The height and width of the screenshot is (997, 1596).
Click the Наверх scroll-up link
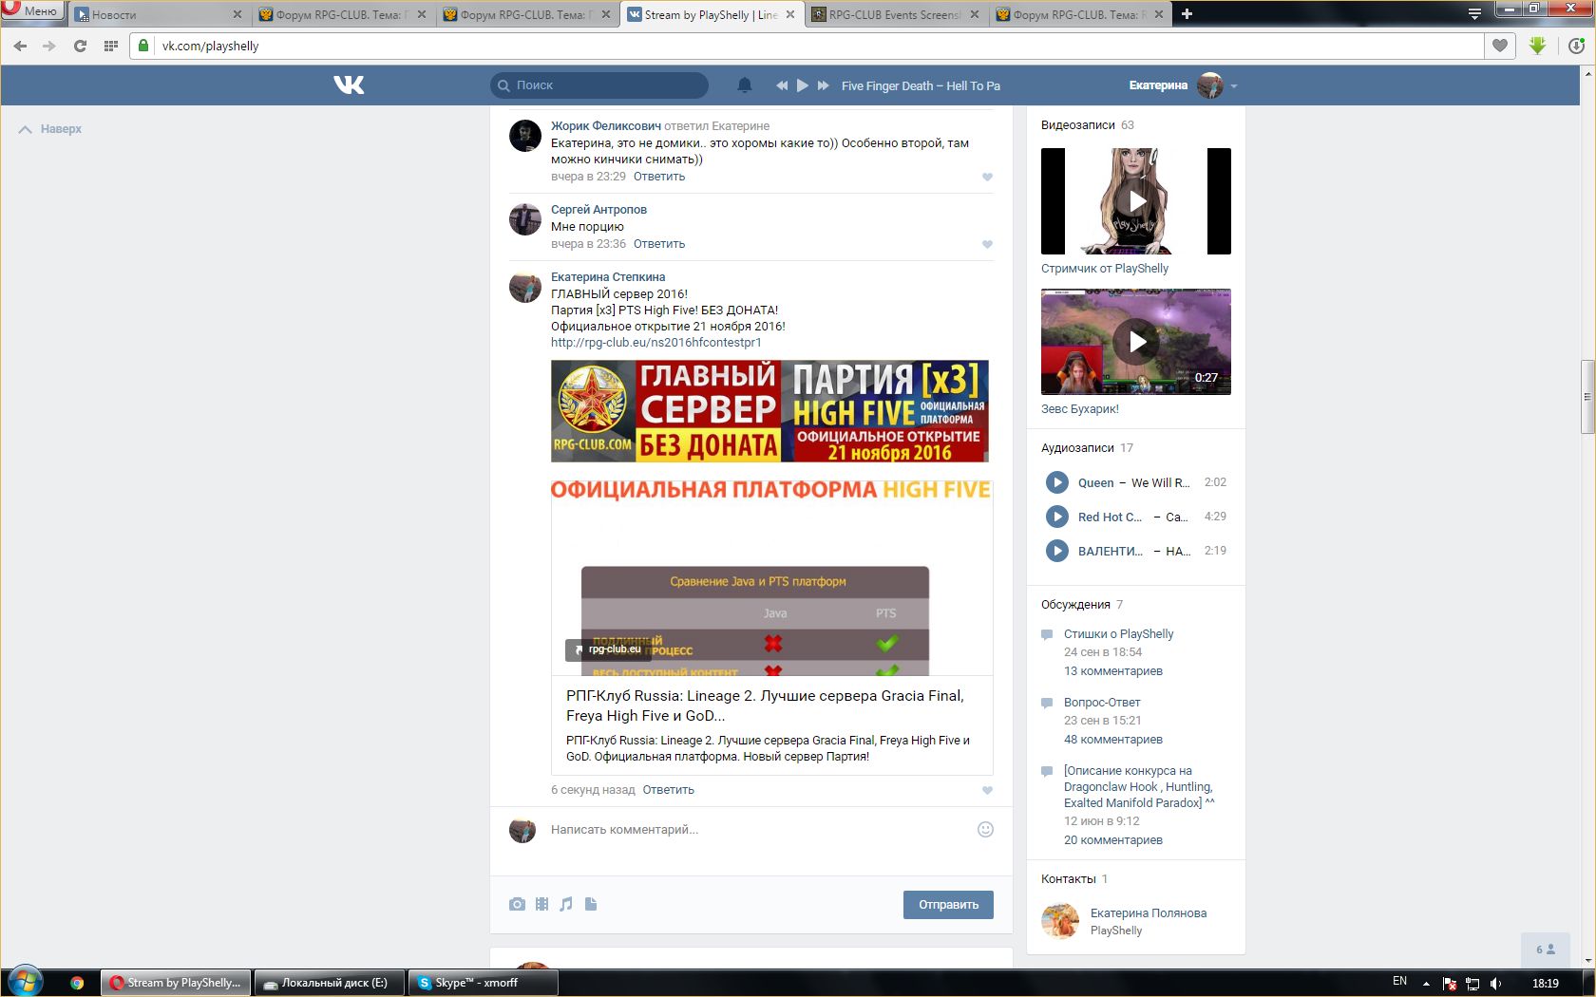coord(50,129)
